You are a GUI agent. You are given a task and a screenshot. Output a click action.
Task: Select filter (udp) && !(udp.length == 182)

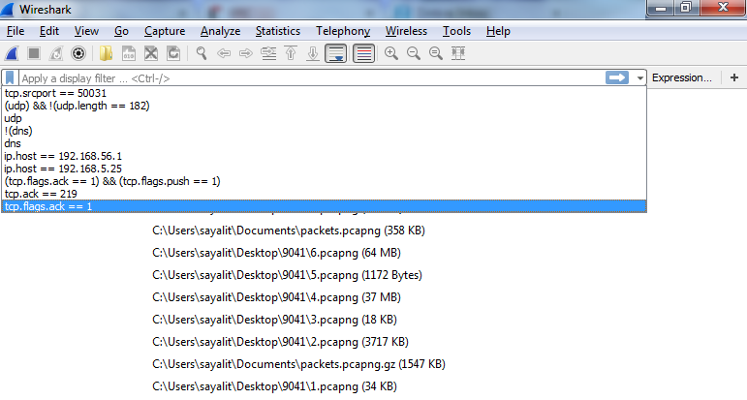tap(324, 106)
